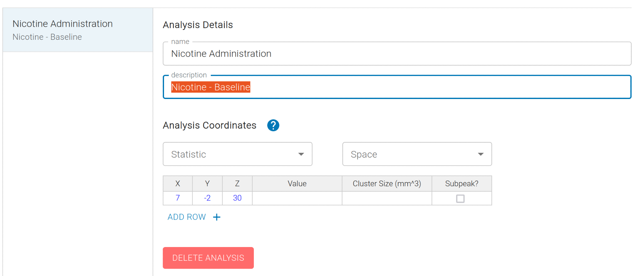637x276 pixels.
Task: Select the X coordinate cell showing 7
Action: pos(178,198)
